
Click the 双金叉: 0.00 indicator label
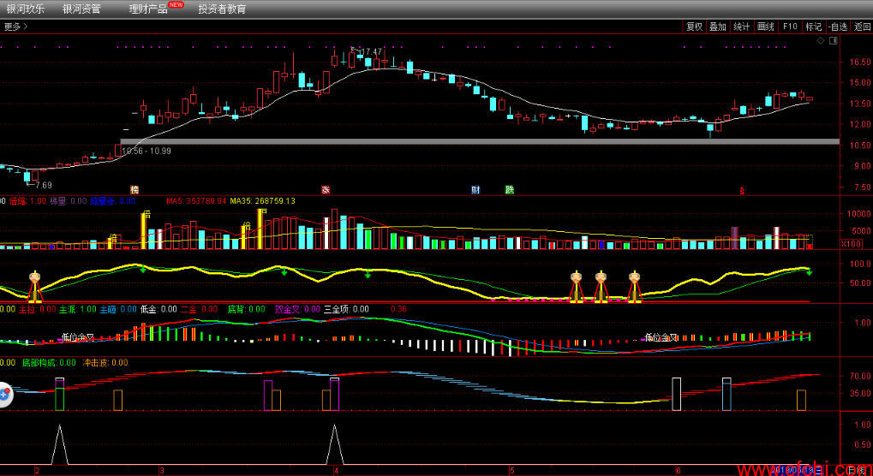[x=298, y=309]
